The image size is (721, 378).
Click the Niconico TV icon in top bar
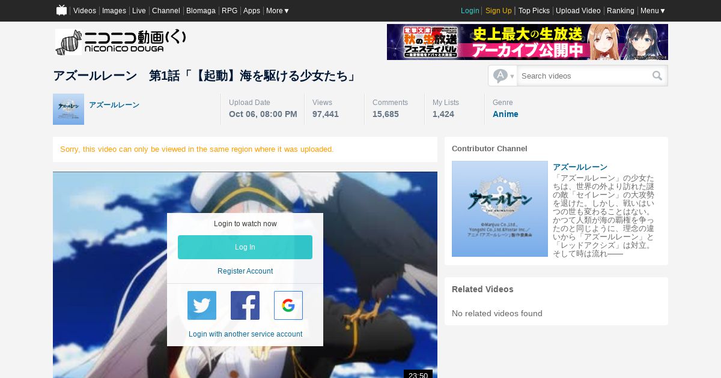point(61,10)
